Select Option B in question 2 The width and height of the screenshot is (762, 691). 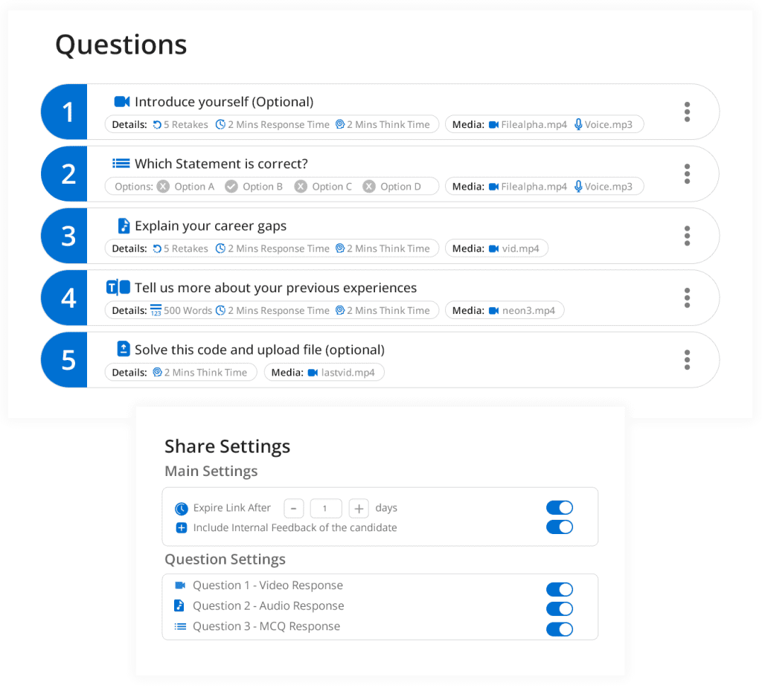254,187
